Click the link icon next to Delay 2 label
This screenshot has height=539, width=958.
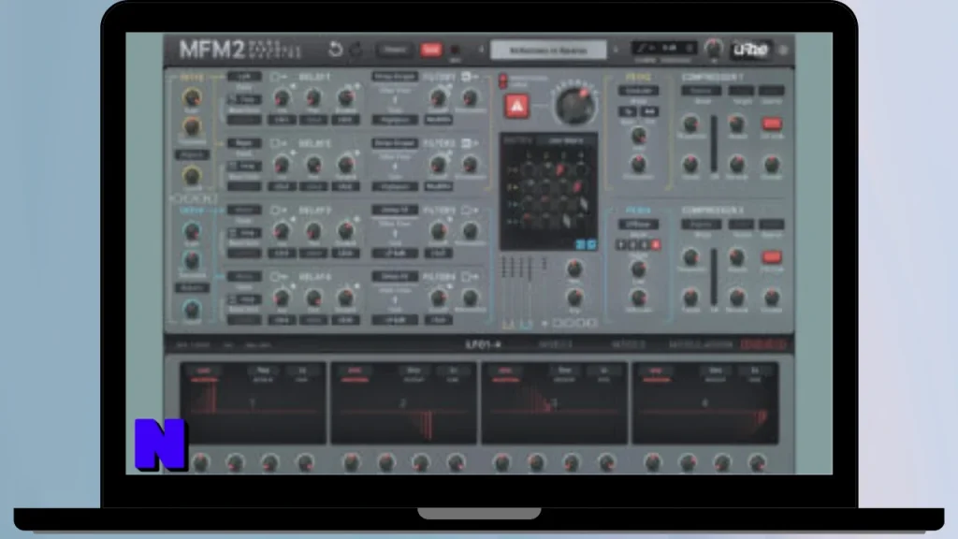(278, 143)
